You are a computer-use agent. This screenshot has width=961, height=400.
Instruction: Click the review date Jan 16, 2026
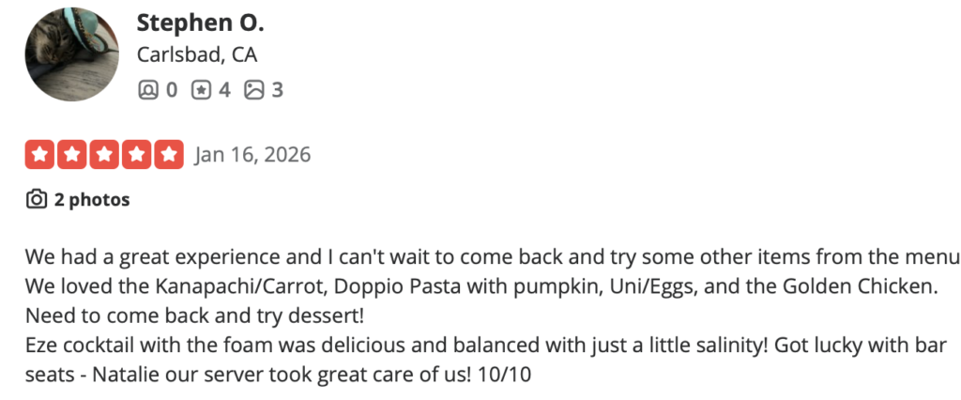[x=252, y=154]
